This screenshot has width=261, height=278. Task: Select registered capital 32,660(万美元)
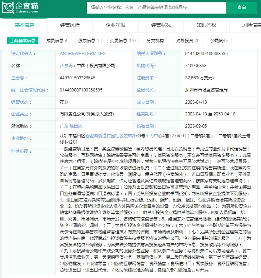point(199,78)
